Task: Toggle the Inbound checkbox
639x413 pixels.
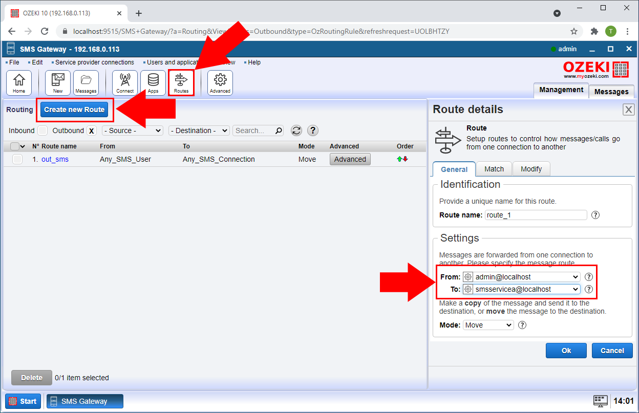Action: coord(42,131)
